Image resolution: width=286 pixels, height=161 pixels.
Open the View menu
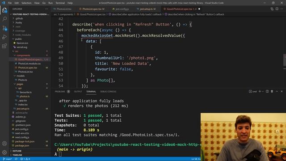pyautogui.click(x=37, y=3)
